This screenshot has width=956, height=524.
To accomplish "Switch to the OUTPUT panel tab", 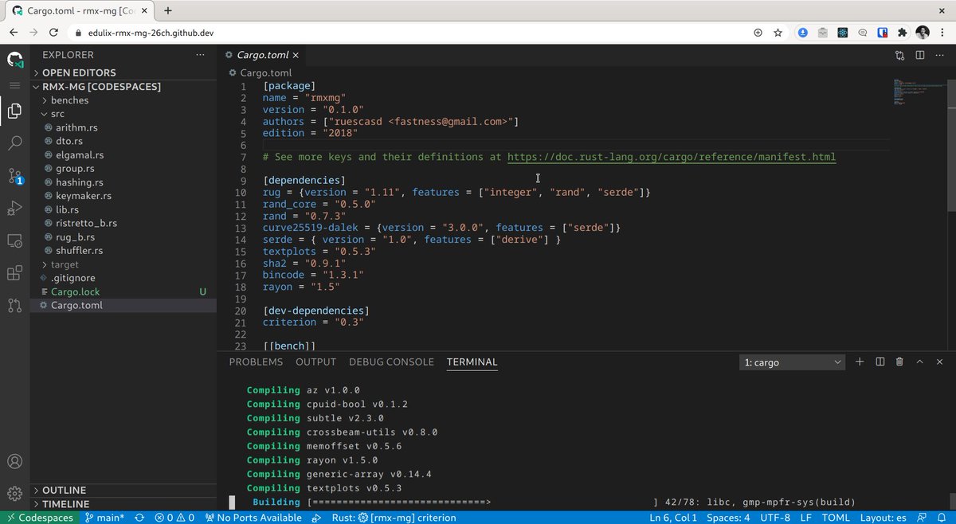I will pyautogui.click(x=315, y=362).
